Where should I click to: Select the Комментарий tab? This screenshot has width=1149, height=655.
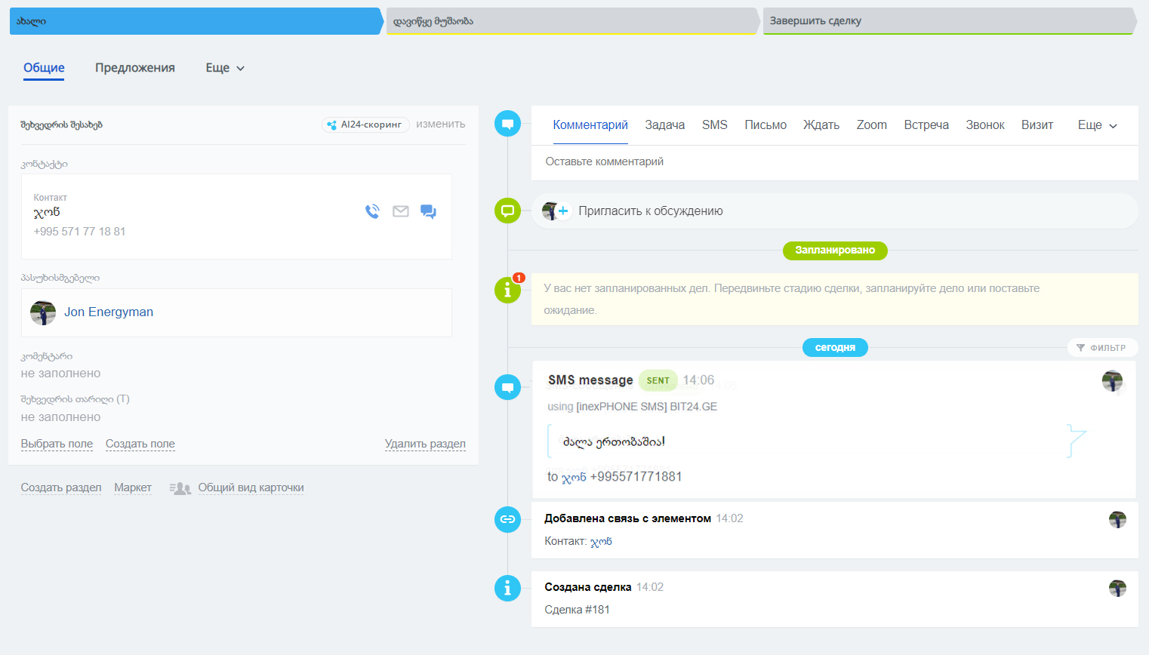click(x=590, y=125)
